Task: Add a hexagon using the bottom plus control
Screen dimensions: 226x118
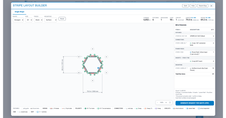Action: (x=92, y=81)
